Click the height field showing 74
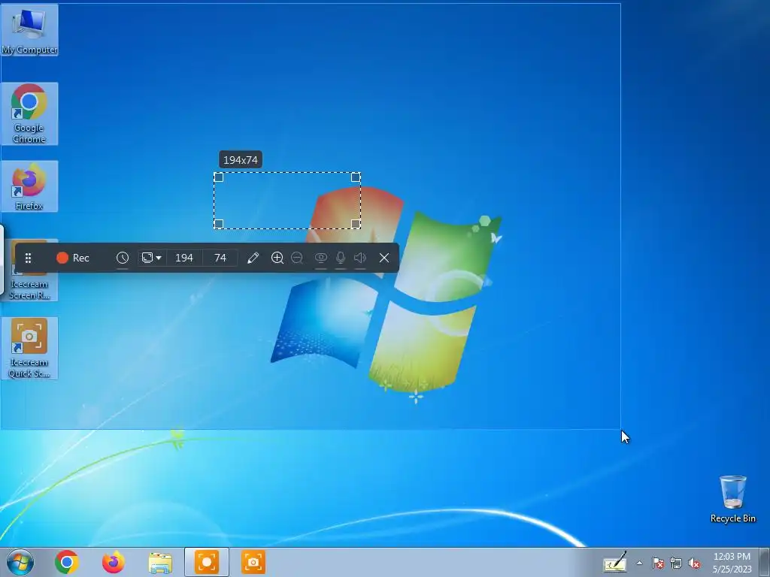The width and height of the screenshot is (770, 577). (220, 258)
